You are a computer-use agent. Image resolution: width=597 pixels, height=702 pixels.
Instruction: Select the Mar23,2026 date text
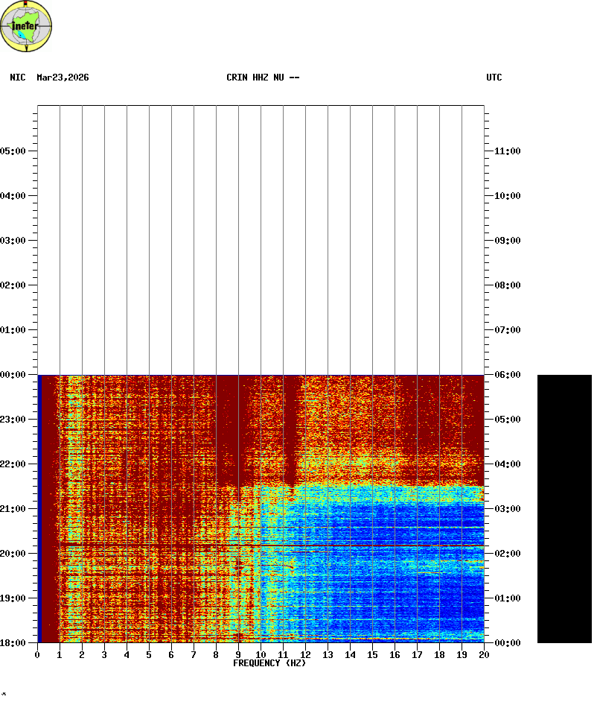pos(63,78)
